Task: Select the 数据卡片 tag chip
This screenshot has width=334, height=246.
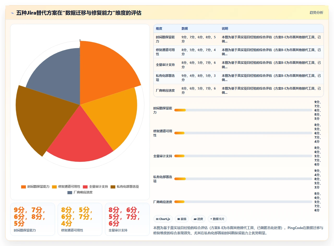Action: coord(217,219)
